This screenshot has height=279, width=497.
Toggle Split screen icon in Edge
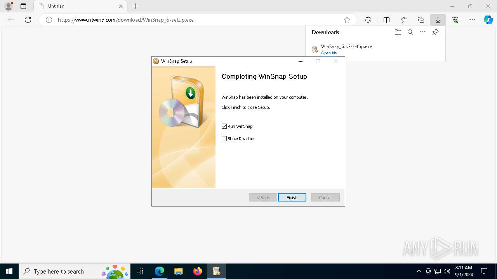tap(386, 20)
